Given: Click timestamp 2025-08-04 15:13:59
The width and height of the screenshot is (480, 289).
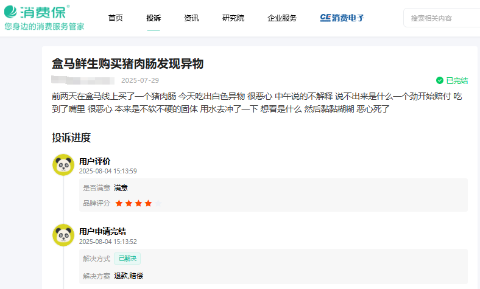Looking at the screenshot, I should tap(108, 171).
